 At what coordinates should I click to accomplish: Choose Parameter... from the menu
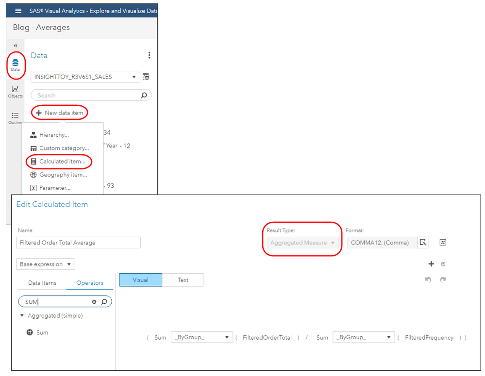[x=50, y=188]
